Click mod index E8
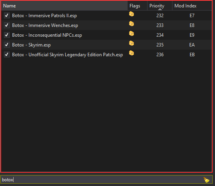215x186 pixels. (x=192, y=25)
